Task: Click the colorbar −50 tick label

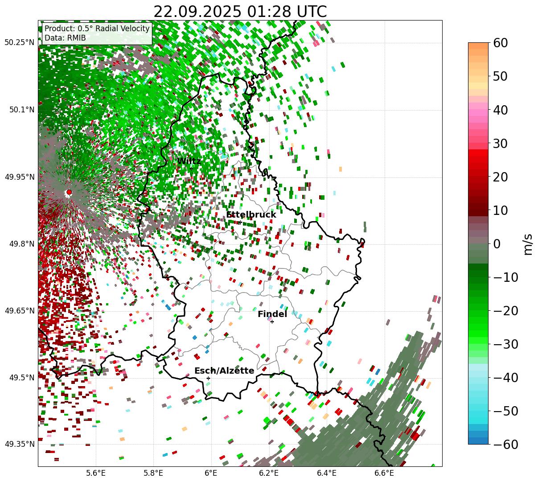Action: tap(506, 411)
